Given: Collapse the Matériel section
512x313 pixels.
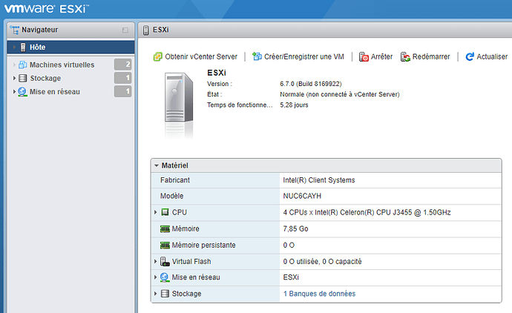Looking at the screenshot, I should (157, 166).
